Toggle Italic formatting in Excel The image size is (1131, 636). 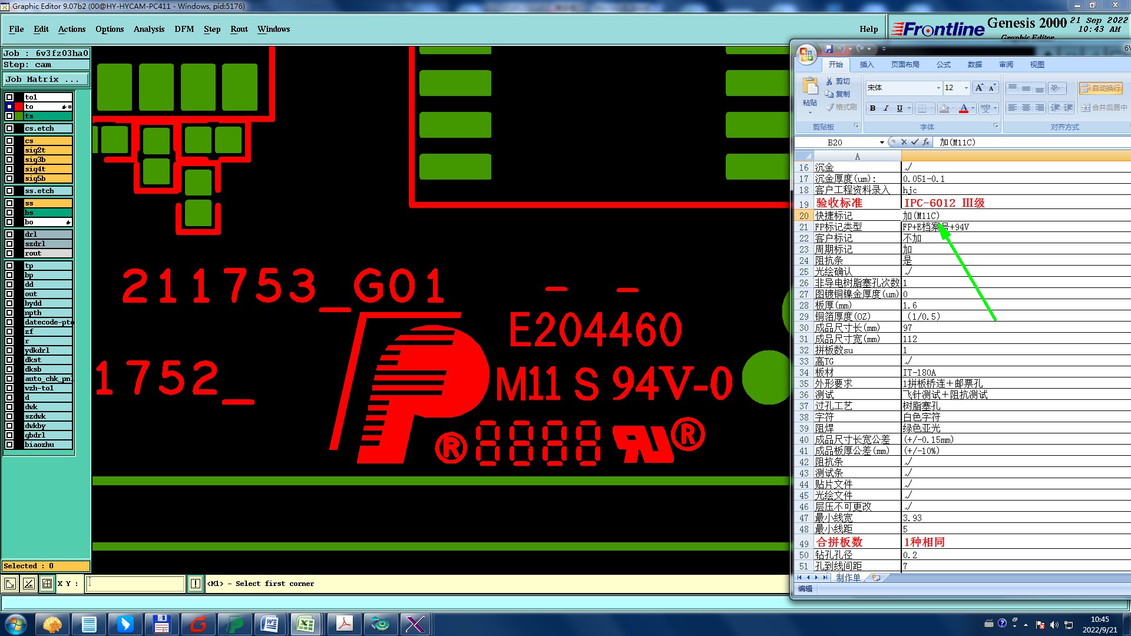coord(886,108)
